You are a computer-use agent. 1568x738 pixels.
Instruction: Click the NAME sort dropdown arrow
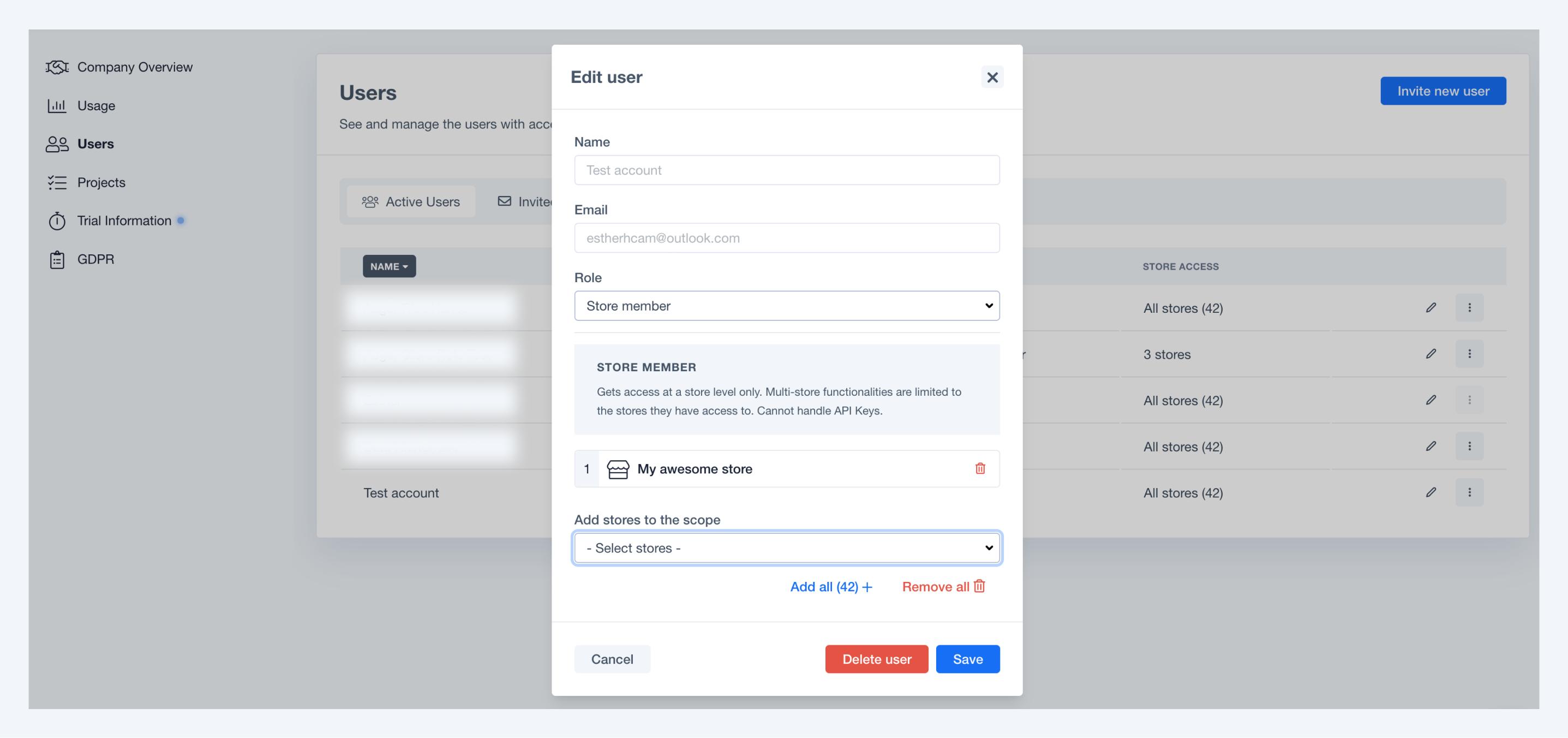[x=407, y=266]
